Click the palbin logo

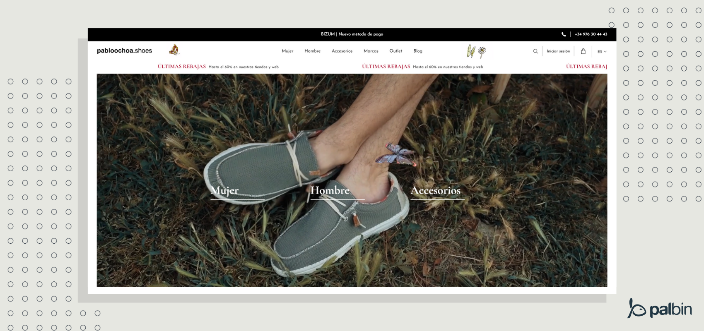[659, 309]
